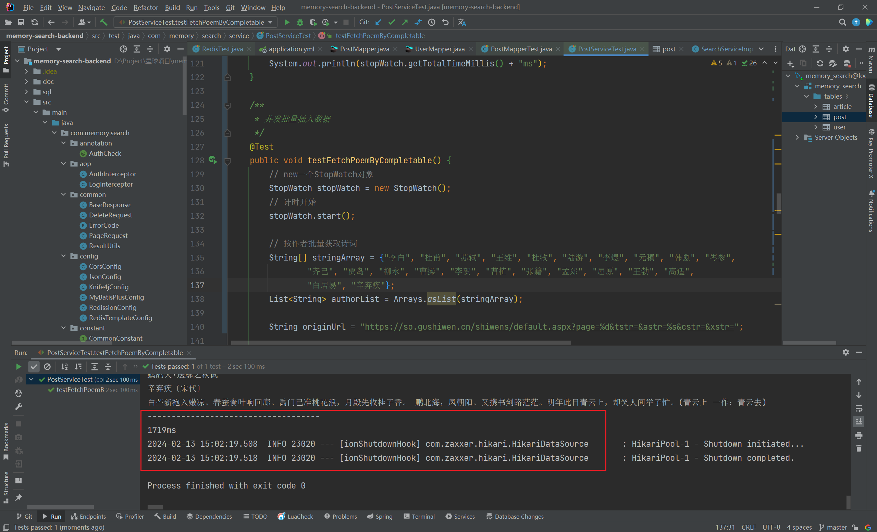Viewport: 877px width, 532px height.
Task: Run the selected test configuration
Action: coord(286,22)
